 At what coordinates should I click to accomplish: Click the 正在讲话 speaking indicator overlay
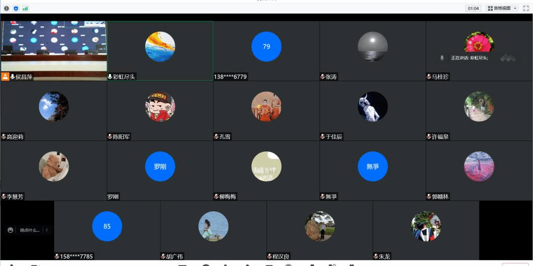coord(468,58)
